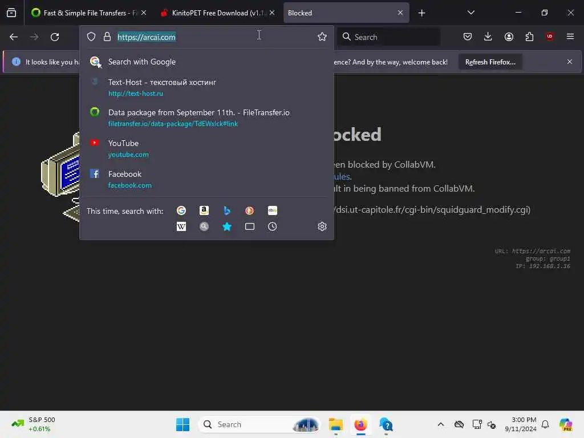Open a new tab with plus button
The width and height of the screenshot is (584, 438).
[421, 13]
